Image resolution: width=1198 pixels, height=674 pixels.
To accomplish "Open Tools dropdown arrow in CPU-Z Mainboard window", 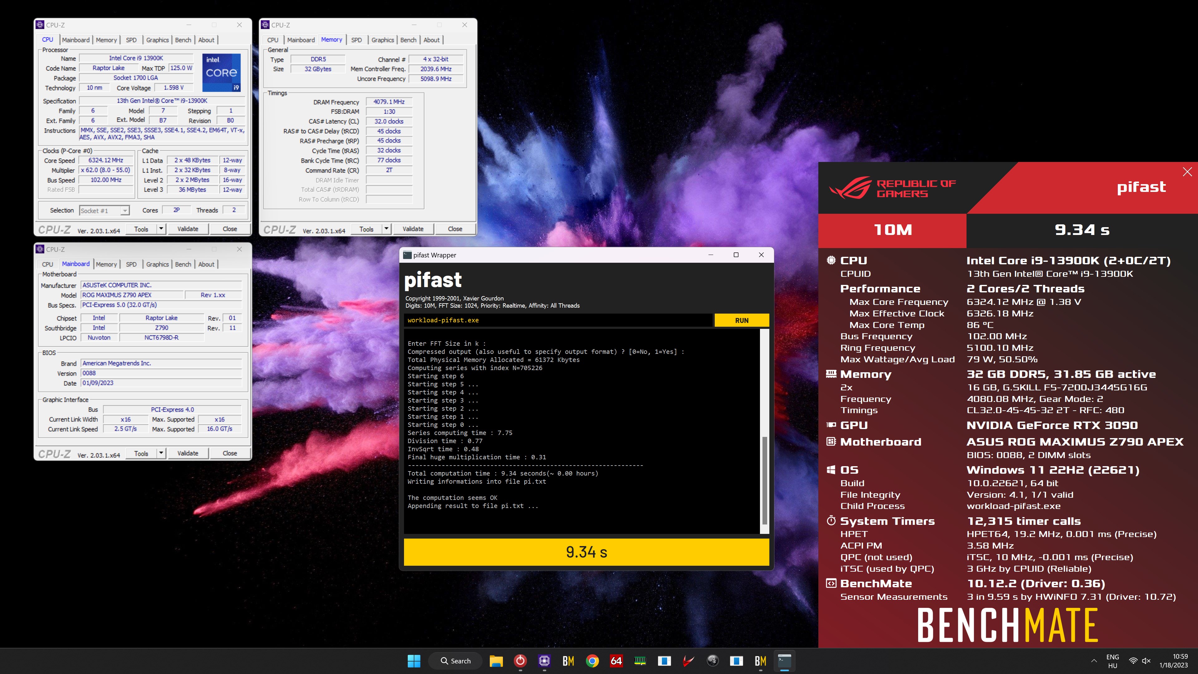I will click(x=161, y=453).
